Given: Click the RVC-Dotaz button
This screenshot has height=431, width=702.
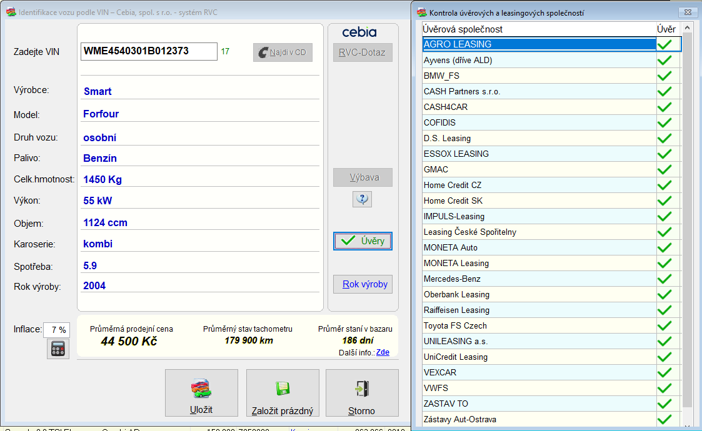Looking at the screenshot, I should [363, 52].
